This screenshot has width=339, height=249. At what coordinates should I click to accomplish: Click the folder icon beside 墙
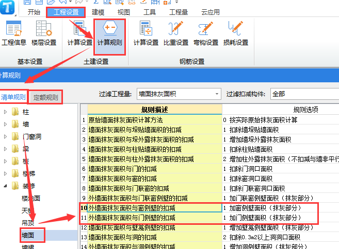point(15,124)
